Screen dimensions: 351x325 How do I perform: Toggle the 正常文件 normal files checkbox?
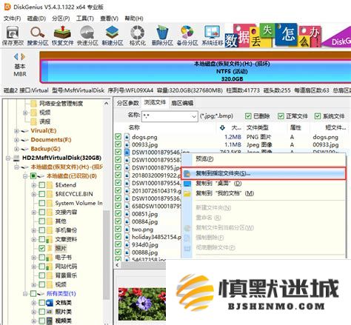coord(281,116)
